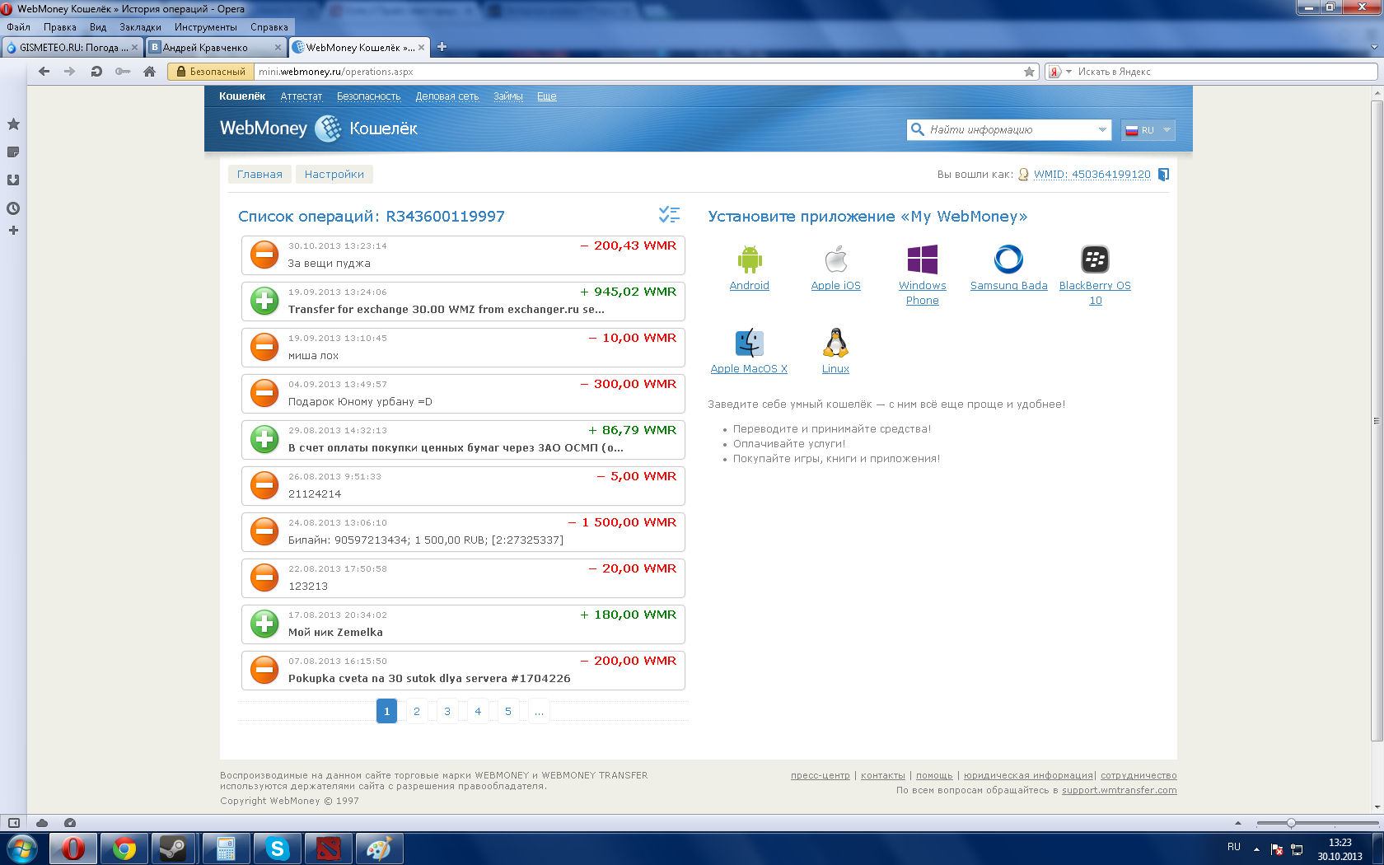Open Закладки menu

pos(140,27)
